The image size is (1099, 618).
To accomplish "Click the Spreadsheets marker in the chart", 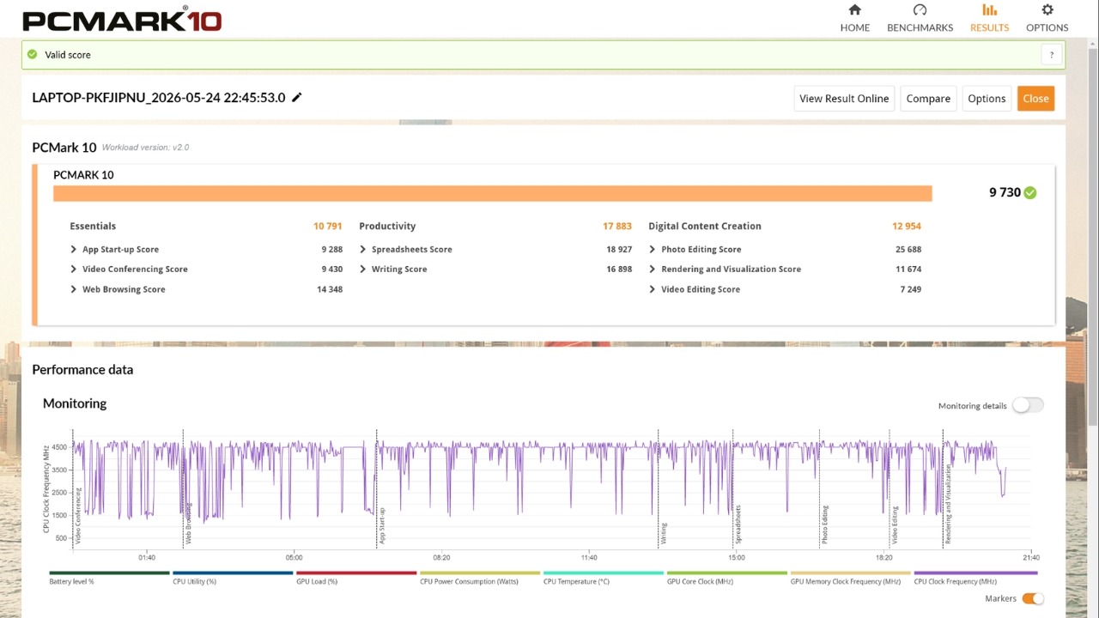I will click(x=738, y=524).
